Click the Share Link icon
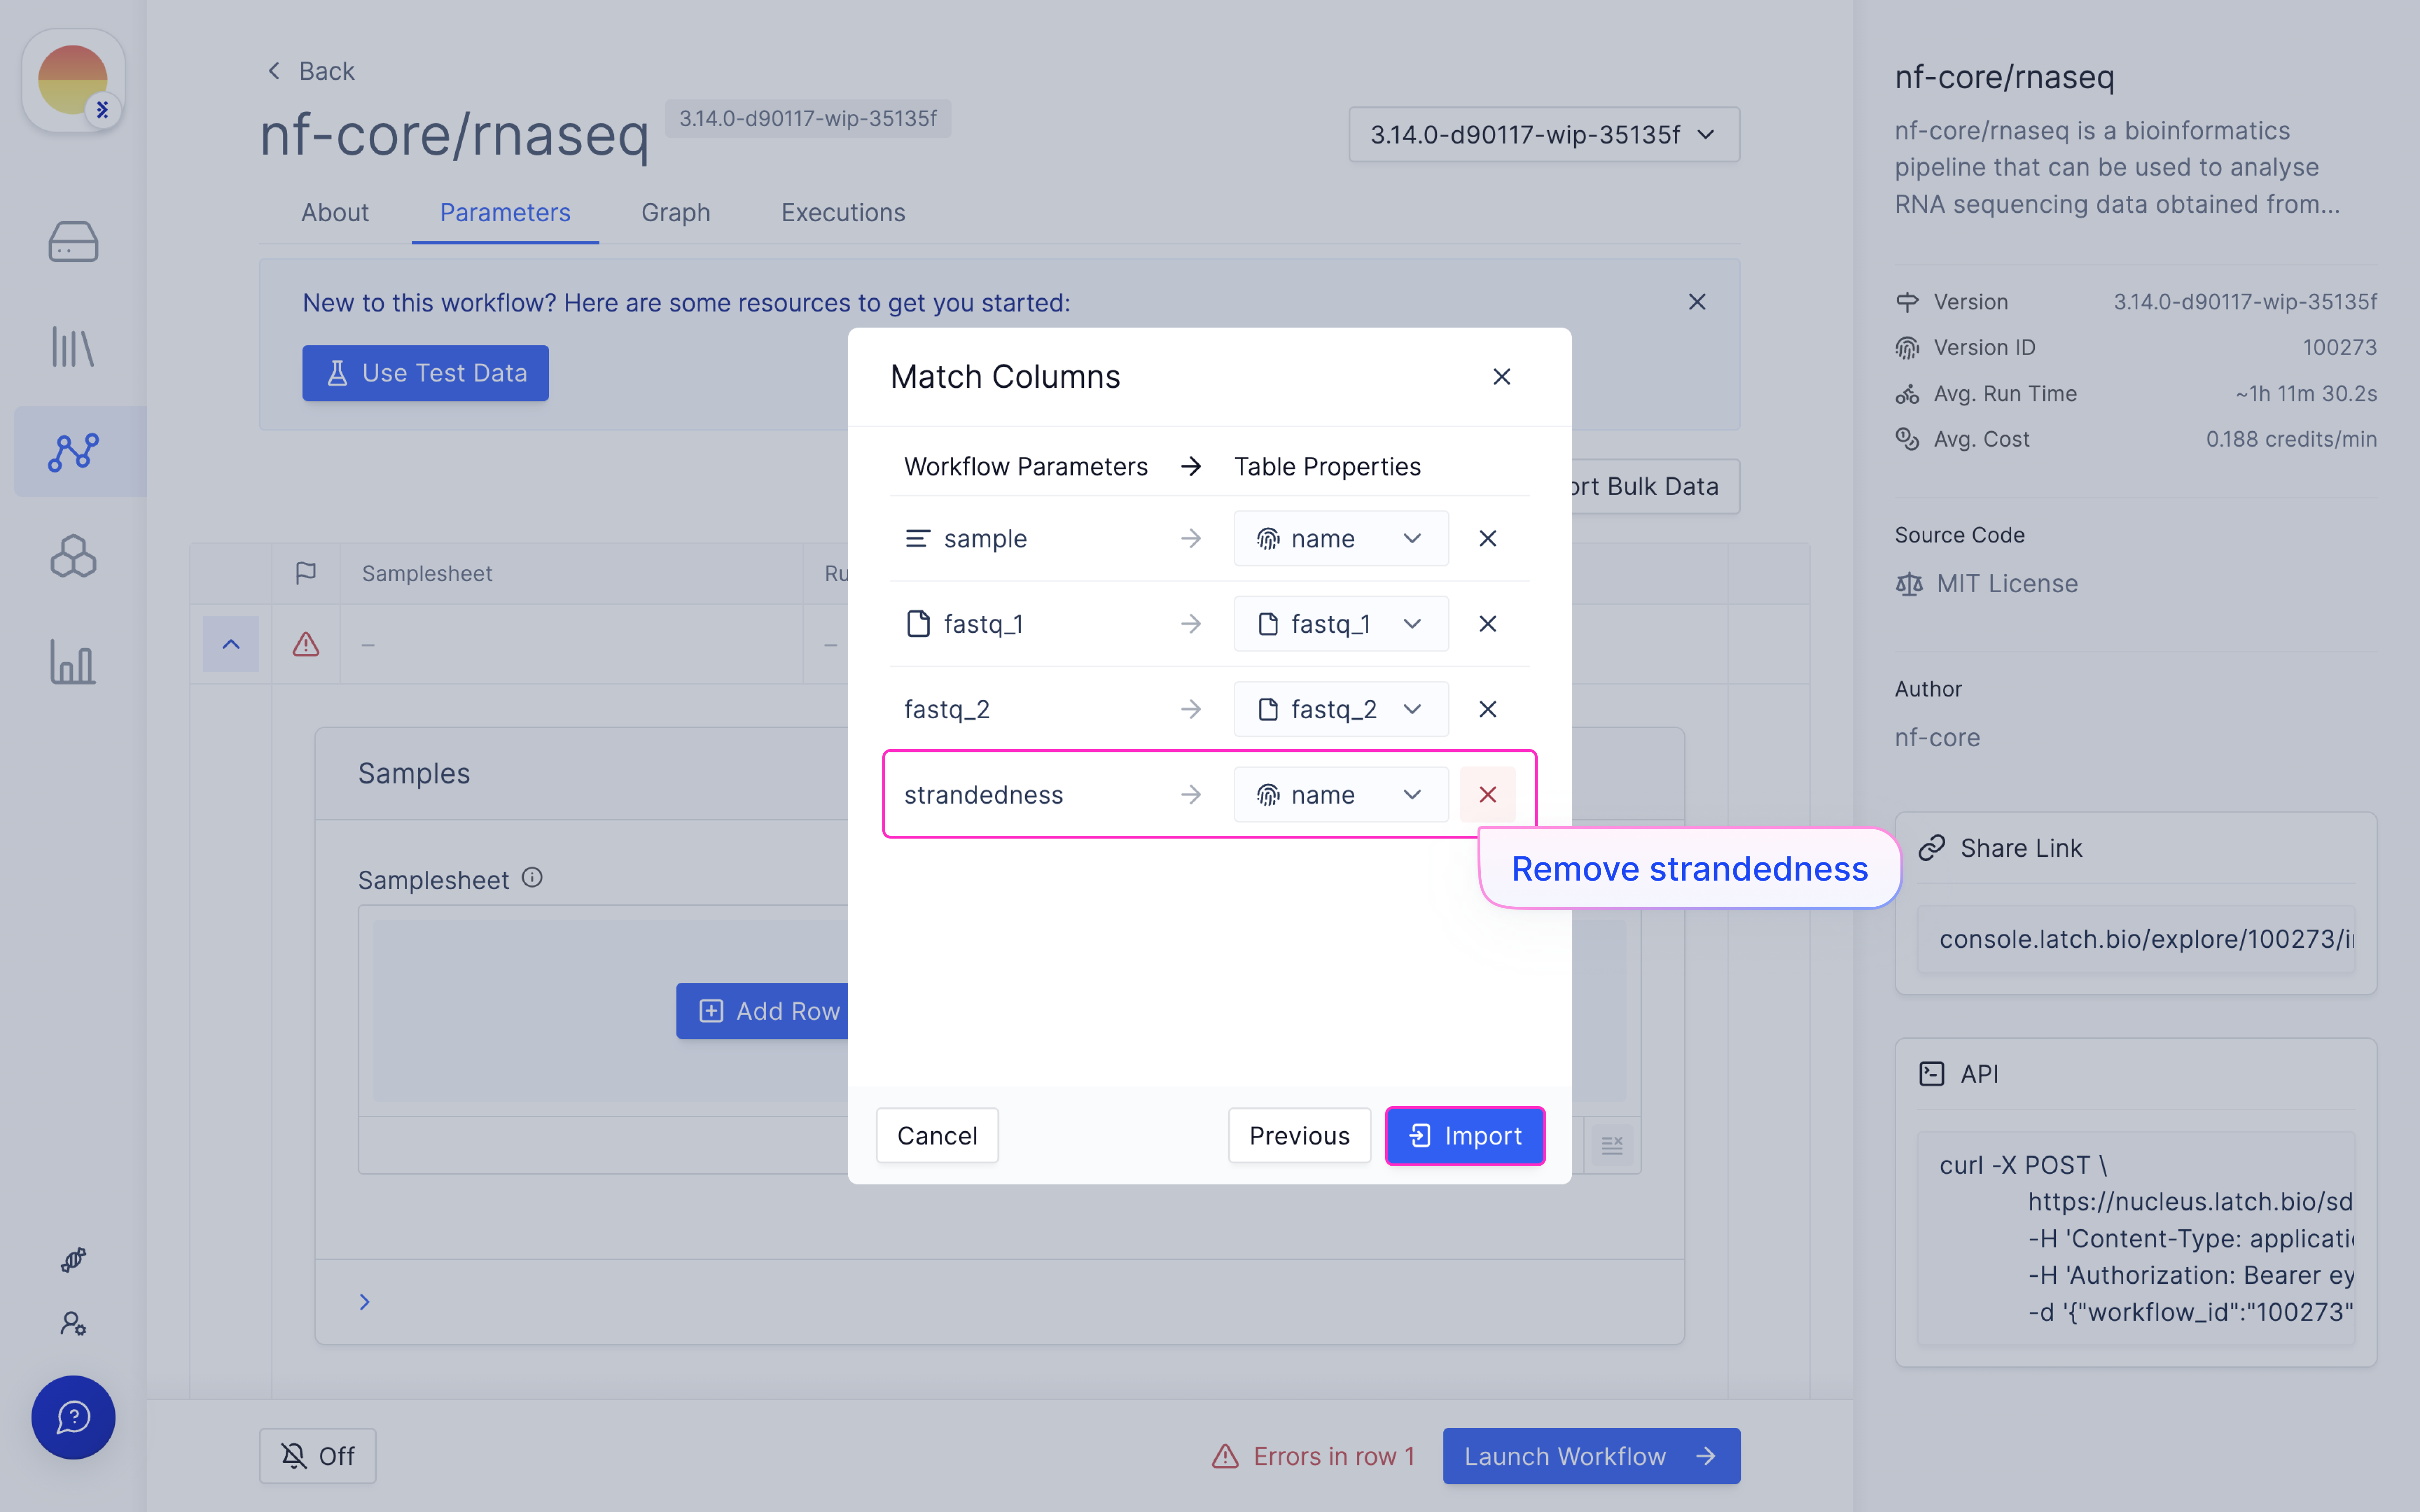This screenshot has height=1512, width=2420. tap(1932, 847)
